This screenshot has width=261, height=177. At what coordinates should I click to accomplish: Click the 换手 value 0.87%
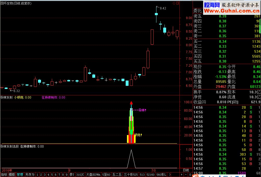[221, 92]
